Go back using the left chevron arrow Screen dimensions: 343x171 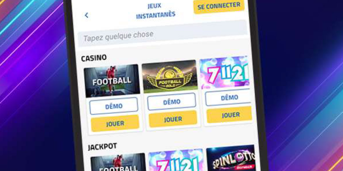(86, 15)
